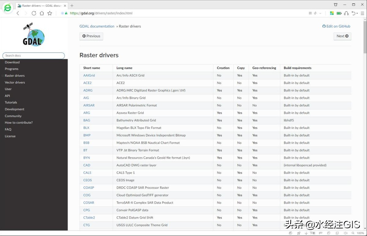The image size is (367, 236).
Task: Select Tutorials from the sidebar menu
Action: 11,103
